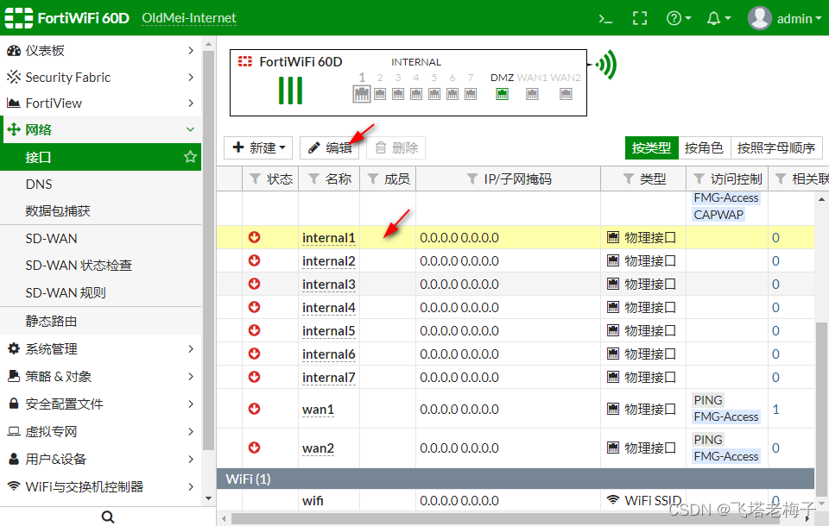The image size is (829, 526).
Task: Click wan1 references count 1
Action: (775, 410)
